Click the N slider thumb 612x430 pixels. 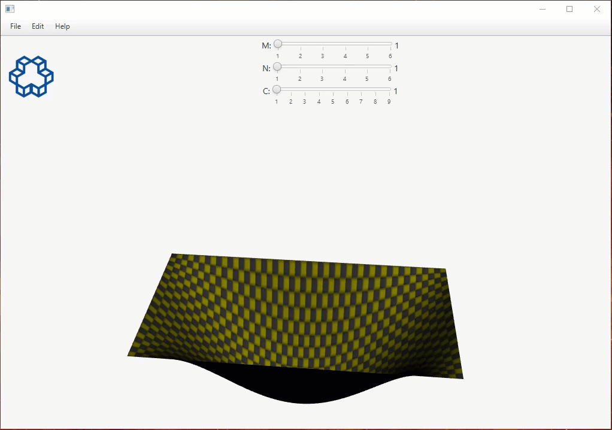[x=277, y=66]
